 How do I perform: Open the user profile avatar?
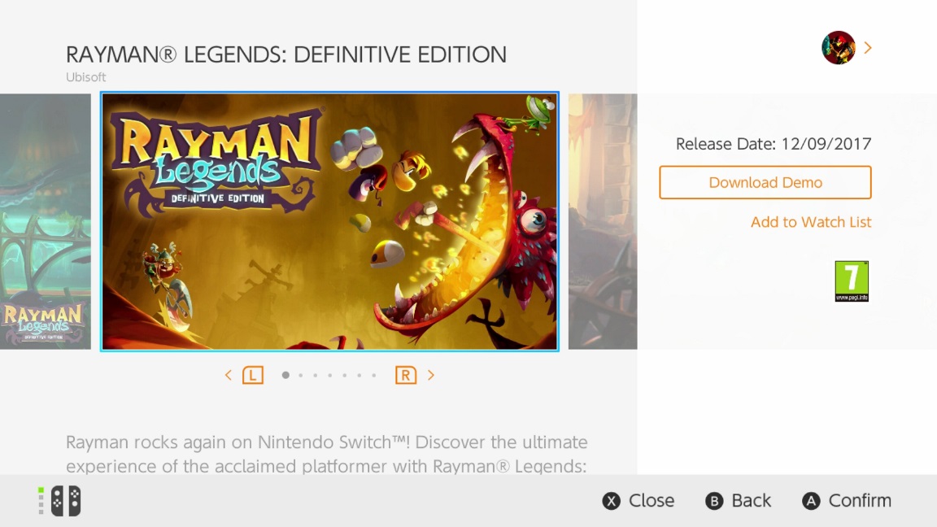coord(839,48)
